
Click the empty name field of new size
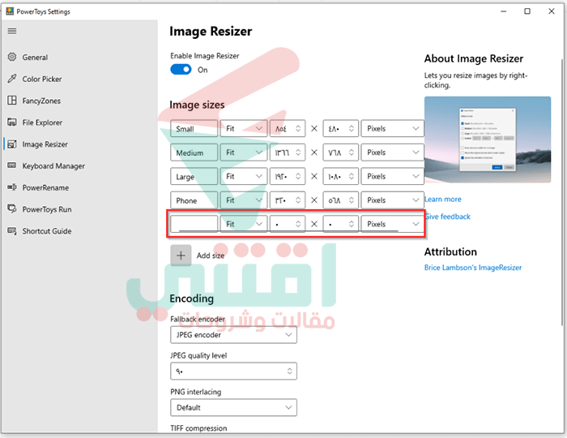point(194,224)
